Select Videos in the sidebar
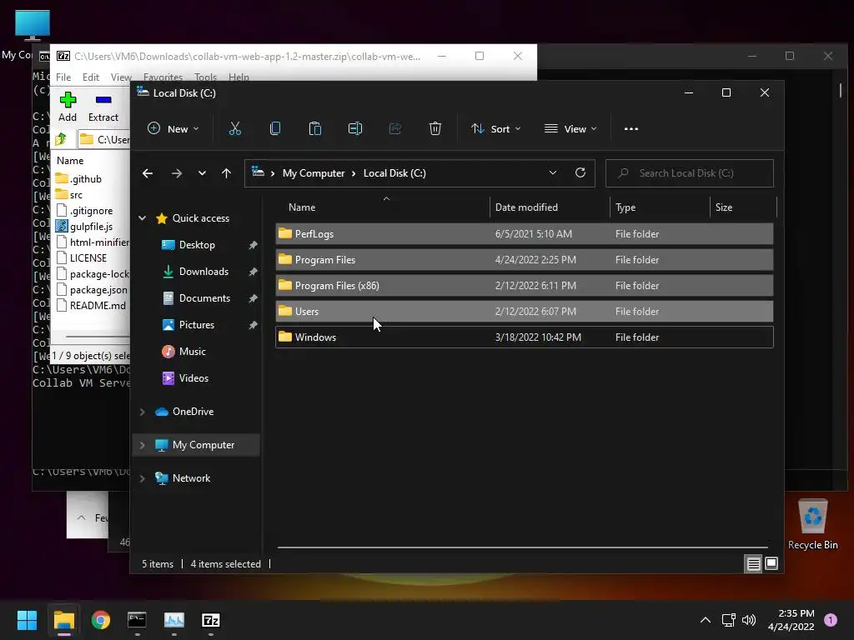854x640 pixels. pyautogui.click(x=193, y=378)
